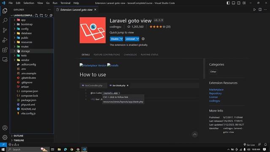Image resolution: width=270 pixels, height=152 pixels.
Task: Open the Search view in activity bar
Action: point(5,20)
